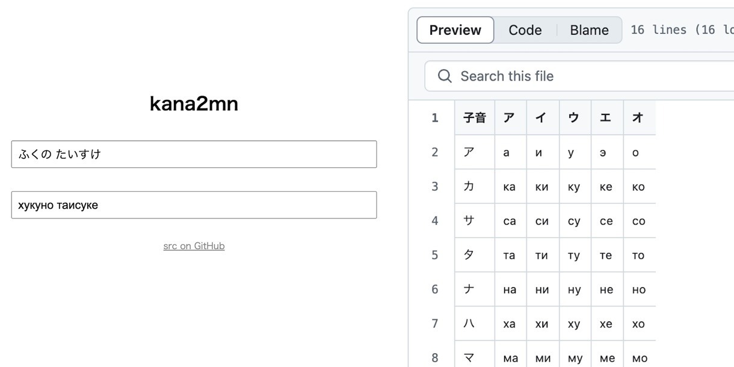Switch to the Preview tab

455,30
